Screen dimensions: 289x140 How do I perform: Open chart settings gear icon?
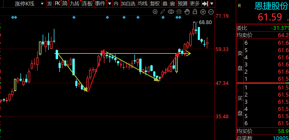[x=155, y=12]
